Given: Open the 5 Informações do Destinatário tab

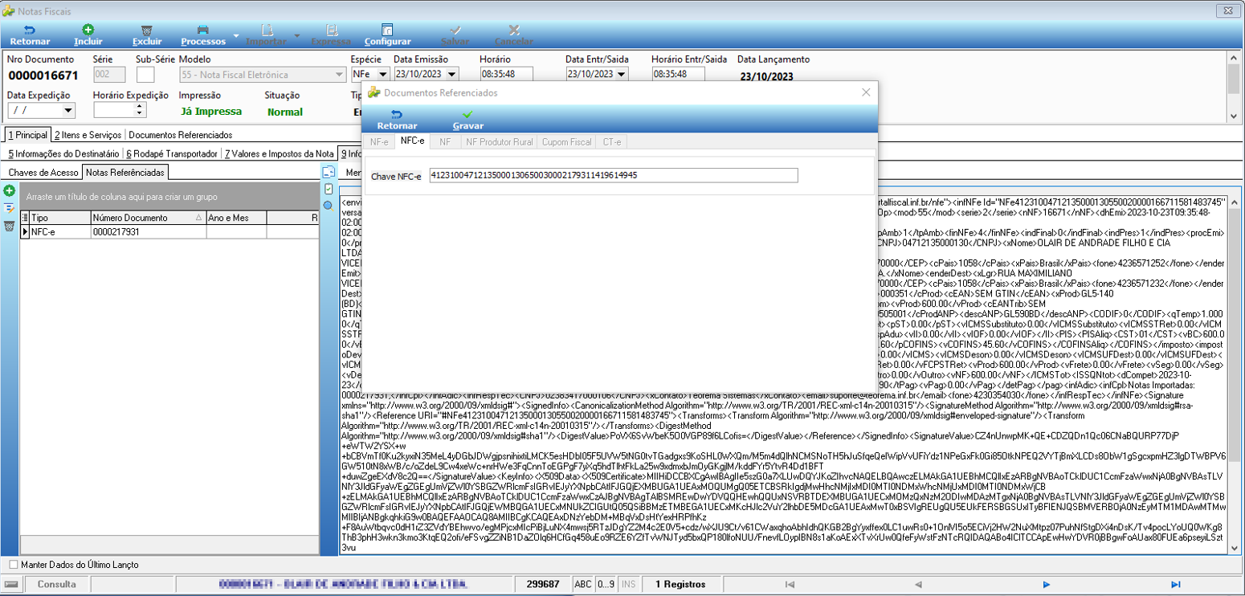Looking at the screenshot, I should click(x=63, y=153).
